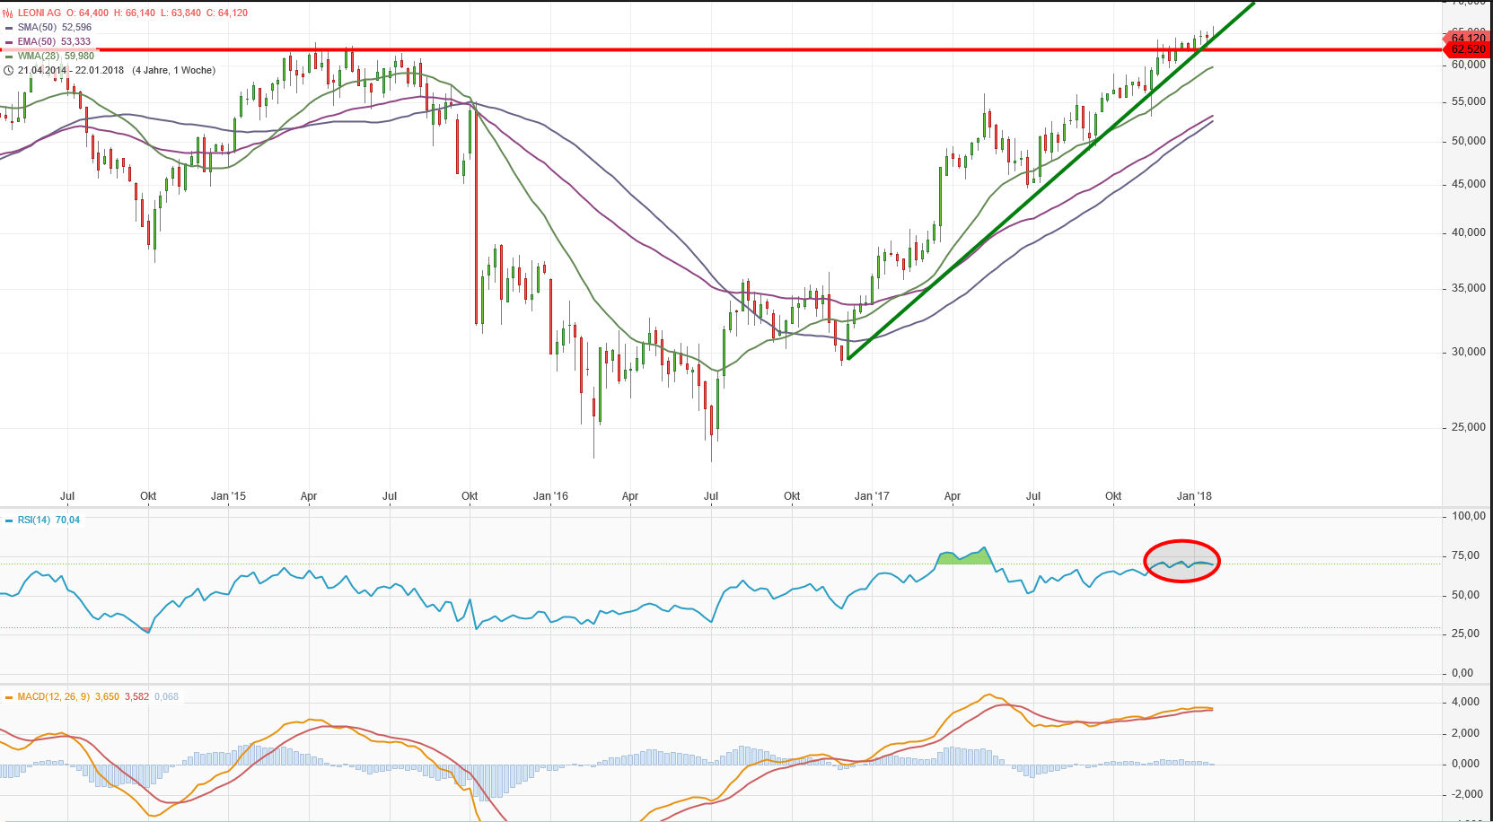This screenshot has height=822, width=1493.
Task: Click the green WMA(28) legend marker
Action: click(x=9, y=57)
